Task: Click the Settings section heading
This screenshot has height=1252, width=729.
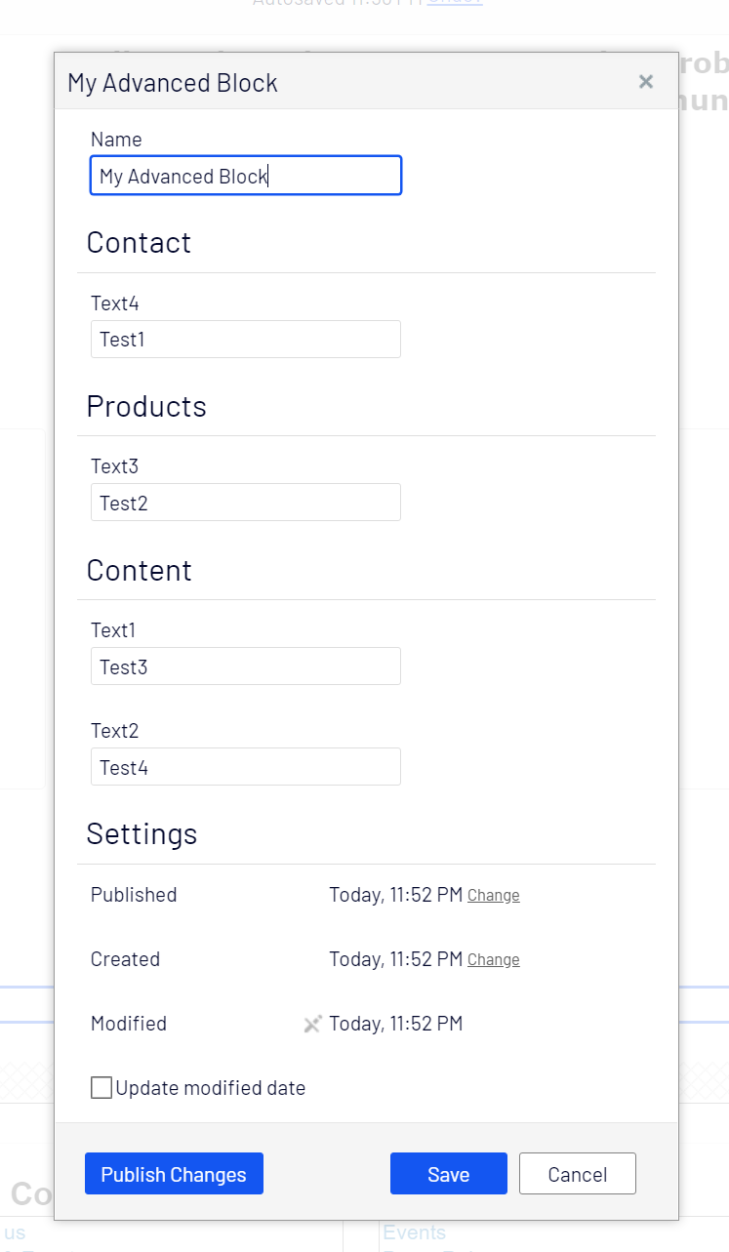Action: (x=142, y=833)
